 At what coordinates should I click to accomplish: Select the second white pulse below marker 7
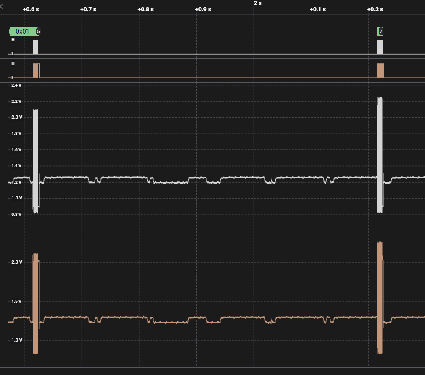pos(380,46)
